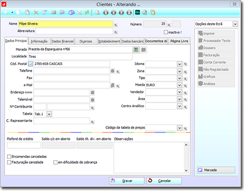Click the print preview toolbar icon

tap(98, 12)
